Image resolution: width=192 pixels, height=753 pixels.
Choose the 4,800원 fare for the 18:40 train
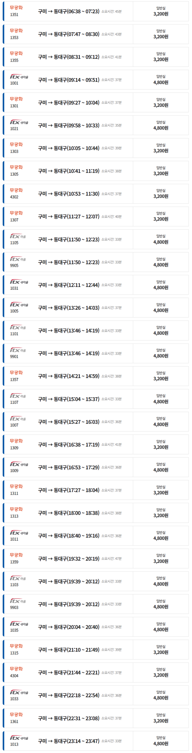pos(161,539)
